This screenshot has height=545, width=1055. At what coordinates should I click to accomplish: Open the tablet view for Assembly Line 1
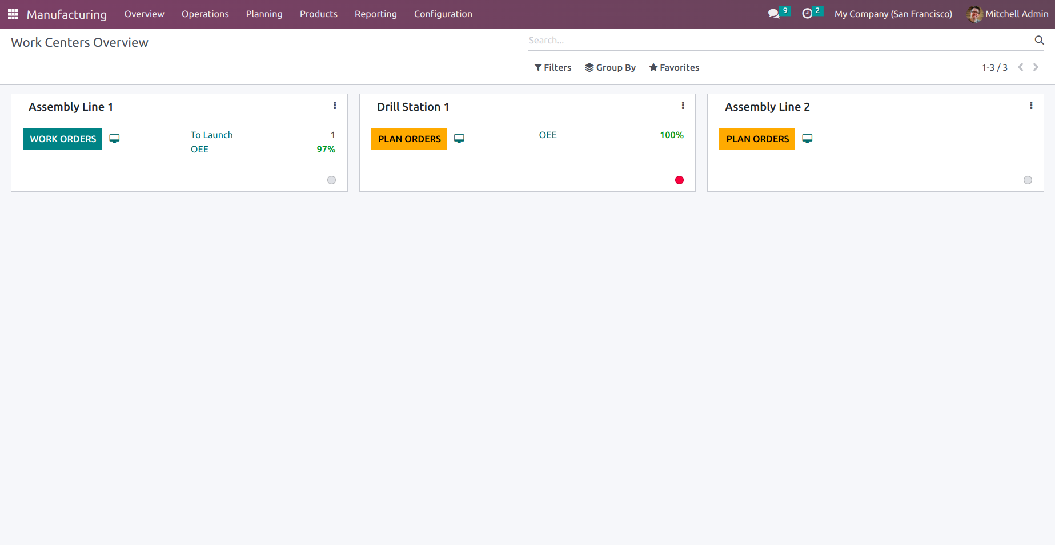pos(114,138)
